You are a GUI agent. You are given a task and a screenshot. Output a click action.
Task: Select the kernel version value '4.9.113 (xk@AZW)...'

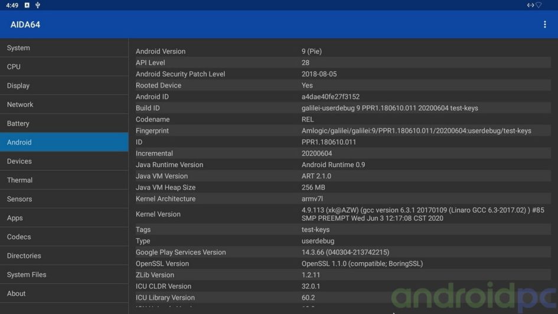tap(423, 214)
